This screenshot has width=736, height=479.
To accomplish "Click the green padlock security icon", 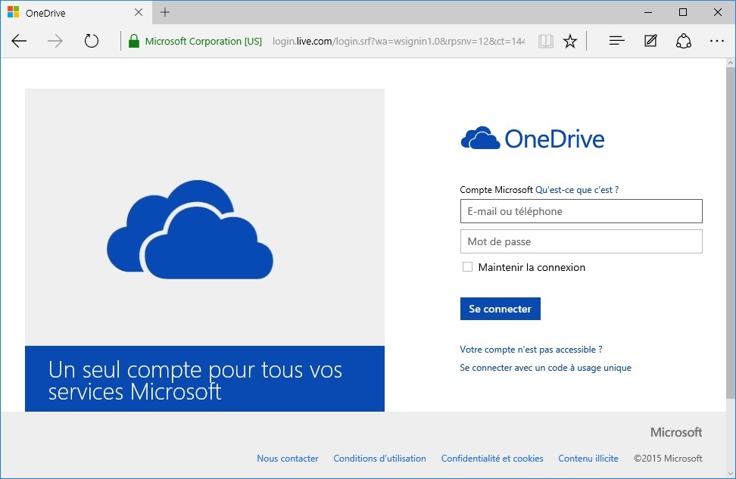I will point(134,42).
